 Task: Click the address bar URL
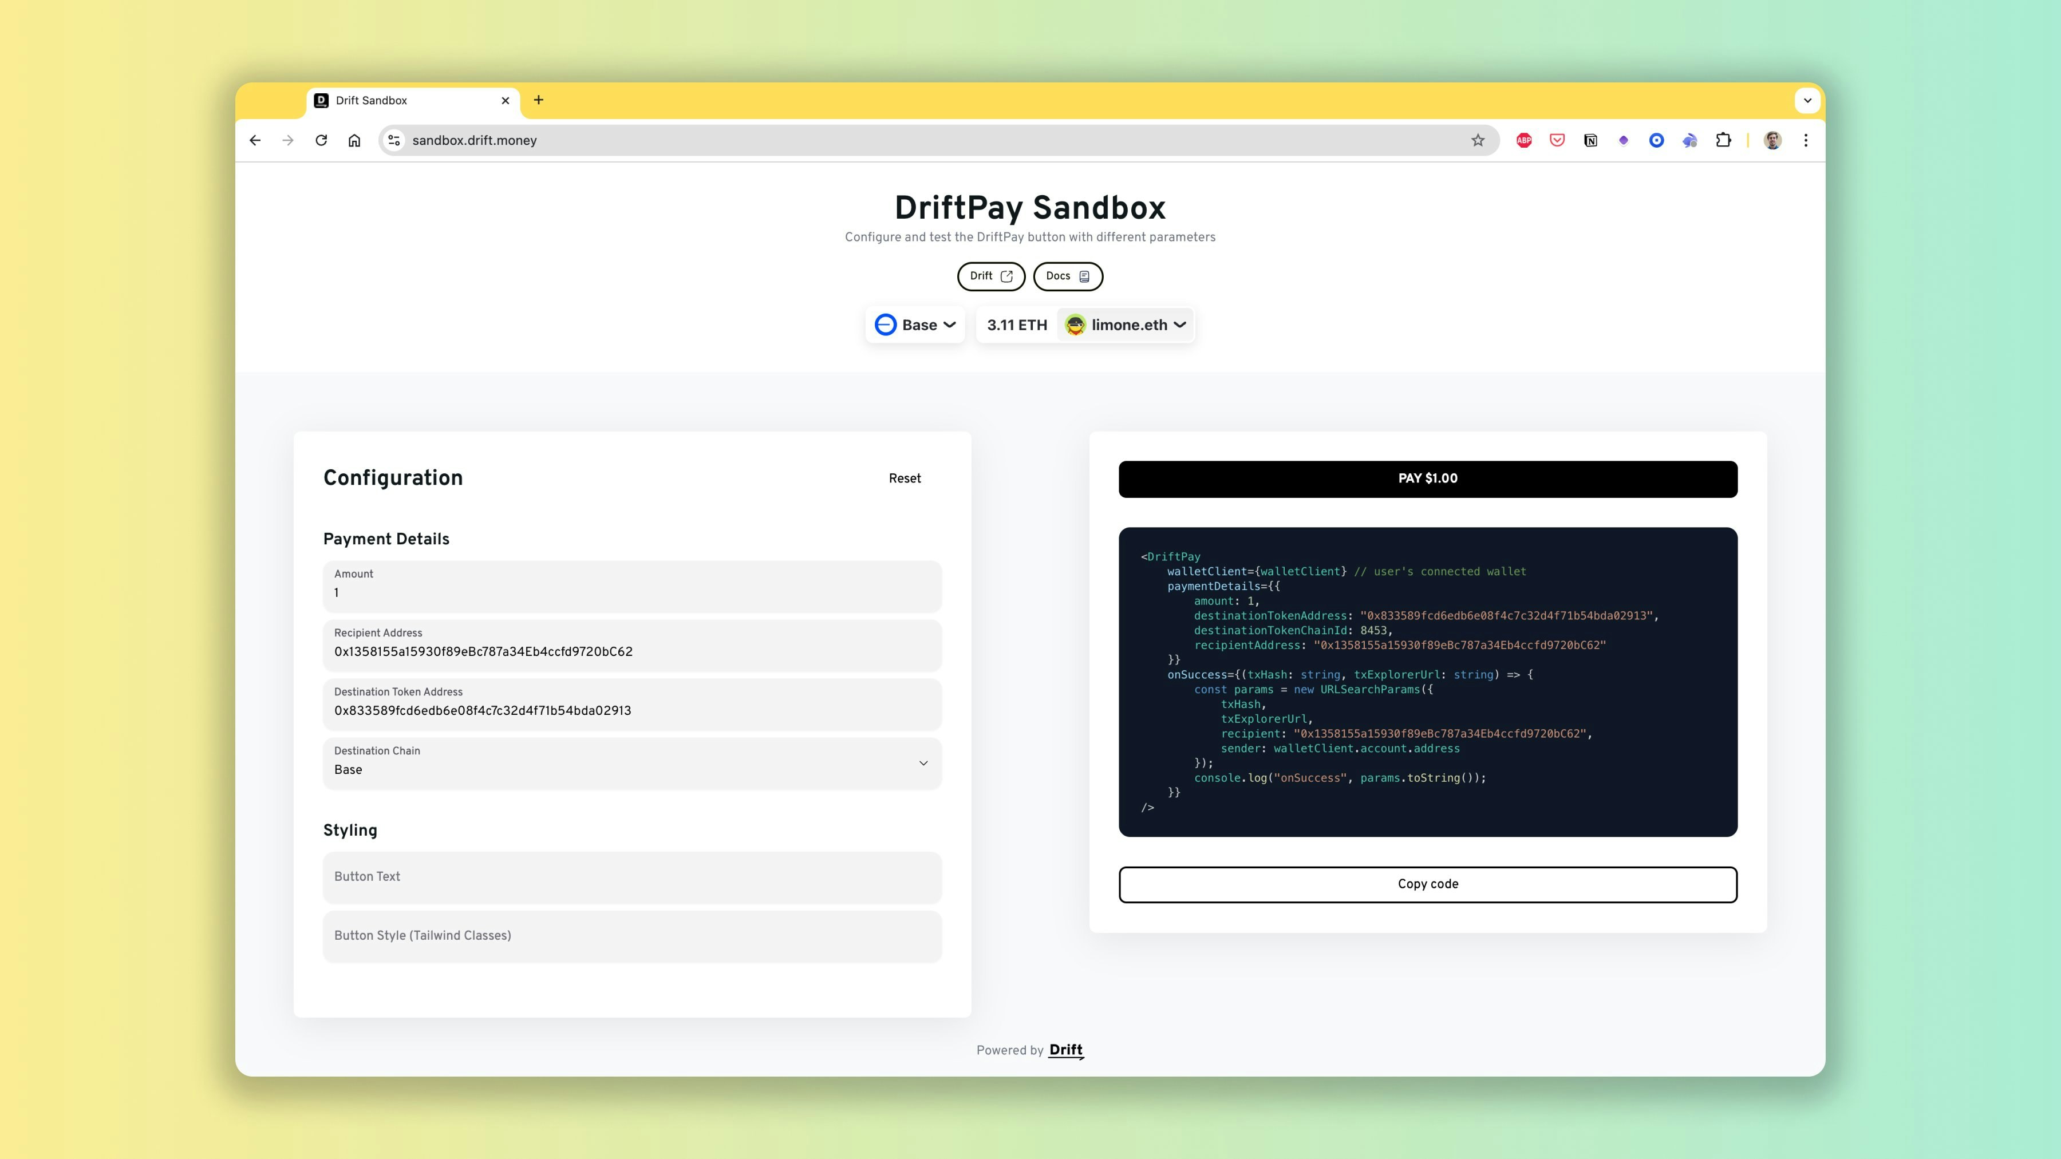point(475,141)
